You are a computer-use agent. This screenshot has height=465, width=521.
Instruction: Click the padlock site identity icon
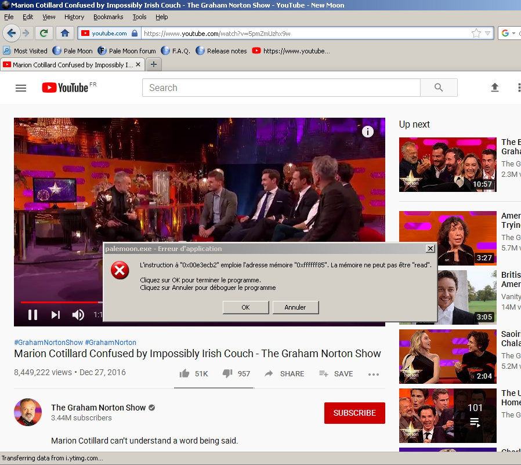tap(135, 33)
